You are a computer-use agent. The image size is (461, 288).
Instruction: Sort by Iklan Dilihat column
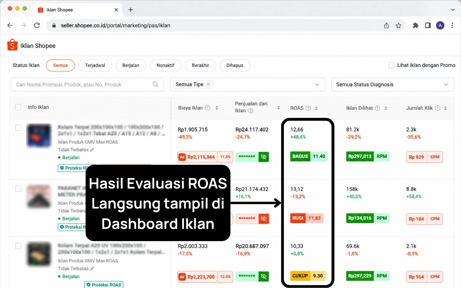click(386, 108)
